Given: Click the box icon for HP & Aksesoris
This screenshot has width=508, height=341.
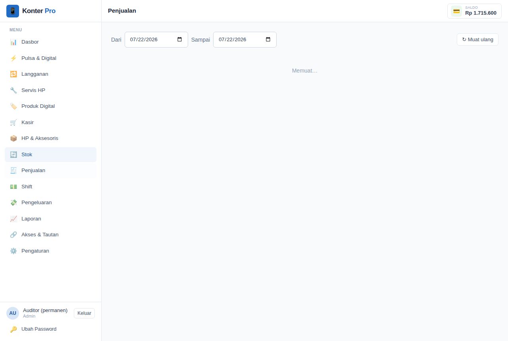Looking at the screenshot, I should coord(13,138).
